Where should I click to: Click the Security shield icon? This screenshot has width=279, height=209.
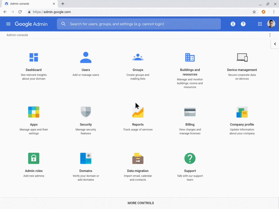click(86, 112)
